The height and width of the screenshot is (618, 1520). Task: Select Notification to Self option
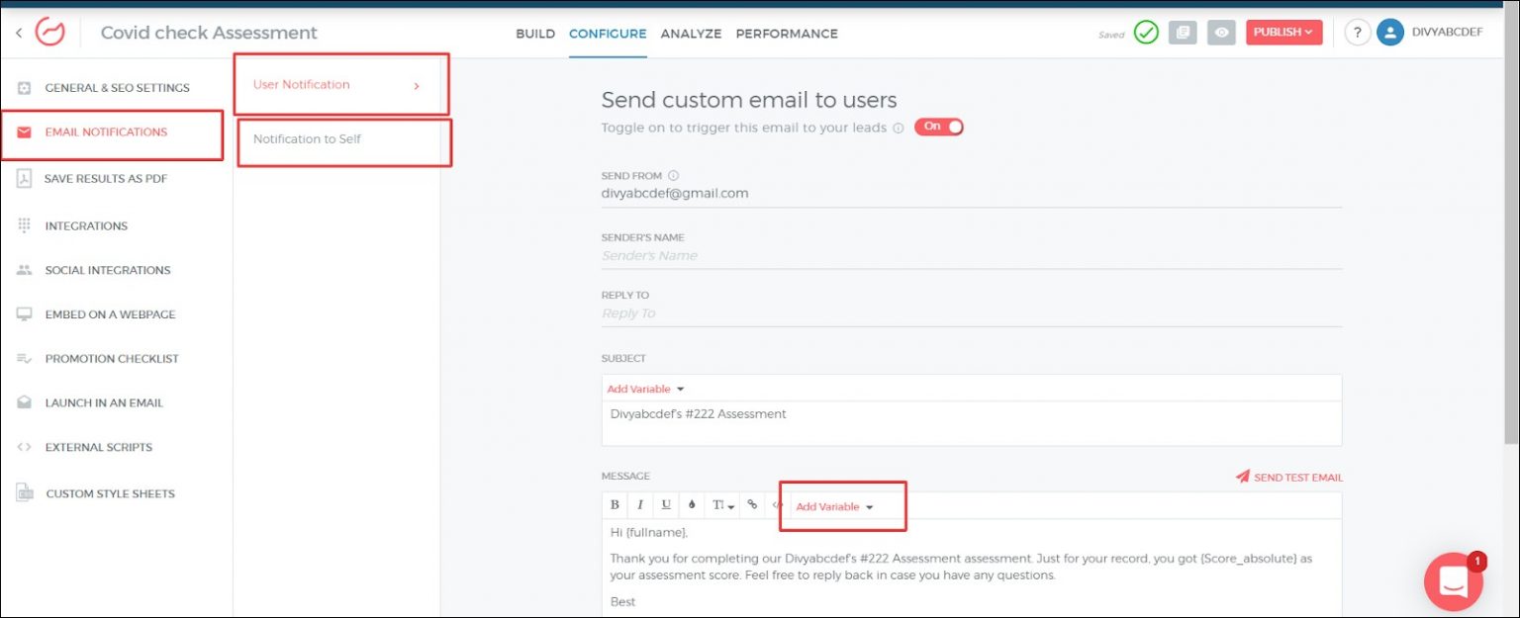click(307, 139)
